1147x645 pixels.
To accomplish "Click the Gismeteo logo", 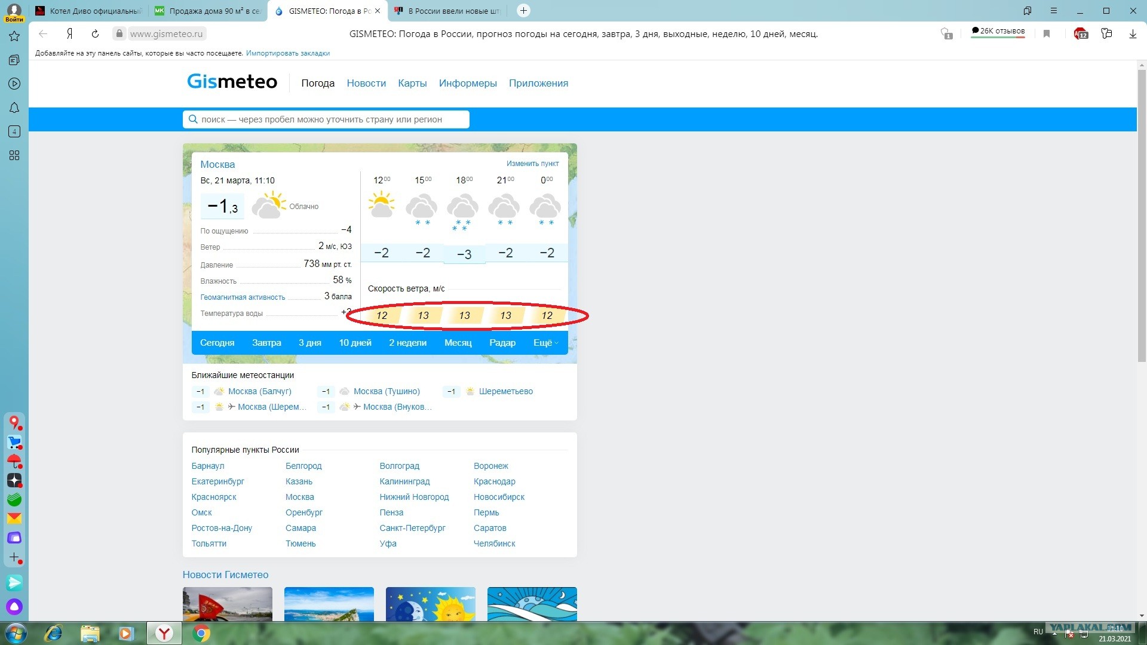I will click(232, 82).
